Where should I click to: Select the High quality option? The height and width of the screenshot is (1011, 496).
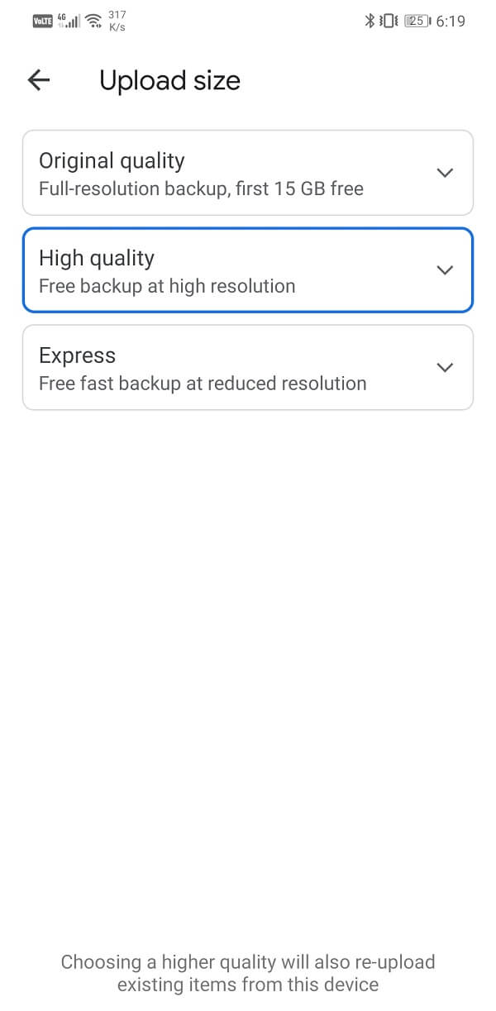tap(248, 270)
